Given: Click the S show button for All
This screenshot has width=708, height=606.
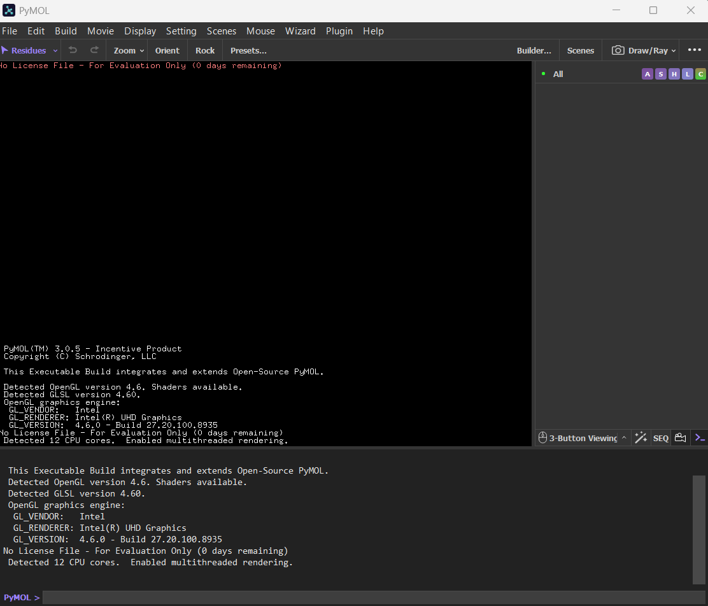Looking at the screenshot, I should point(661,74).
